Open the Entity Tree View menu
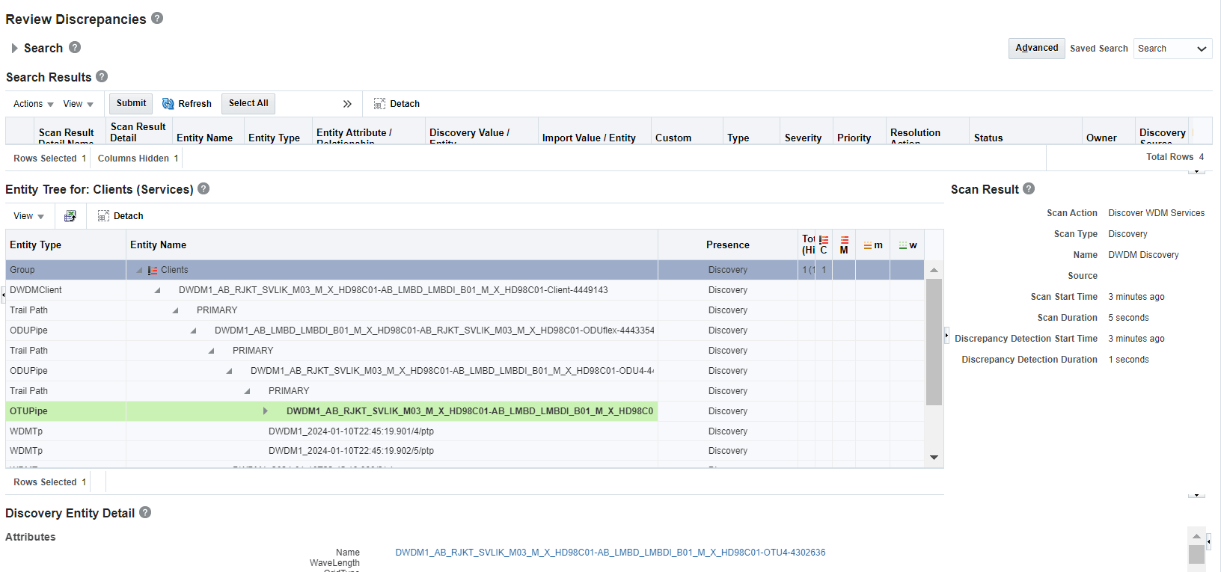 (28, 216)
